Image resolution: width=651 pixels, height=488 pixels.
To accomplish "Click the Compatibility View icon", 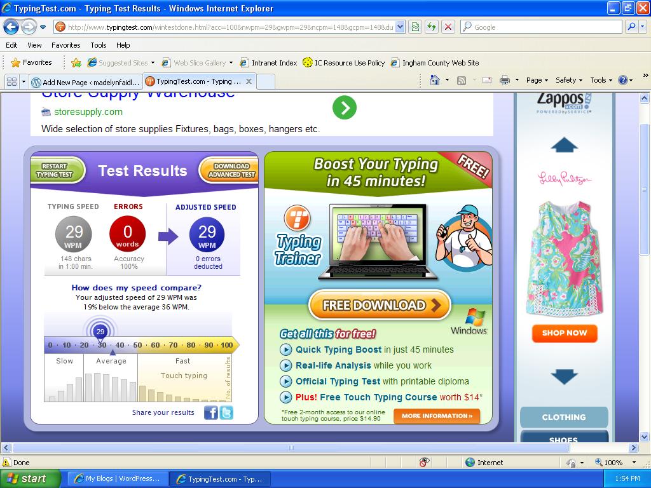I will (415, 27).
